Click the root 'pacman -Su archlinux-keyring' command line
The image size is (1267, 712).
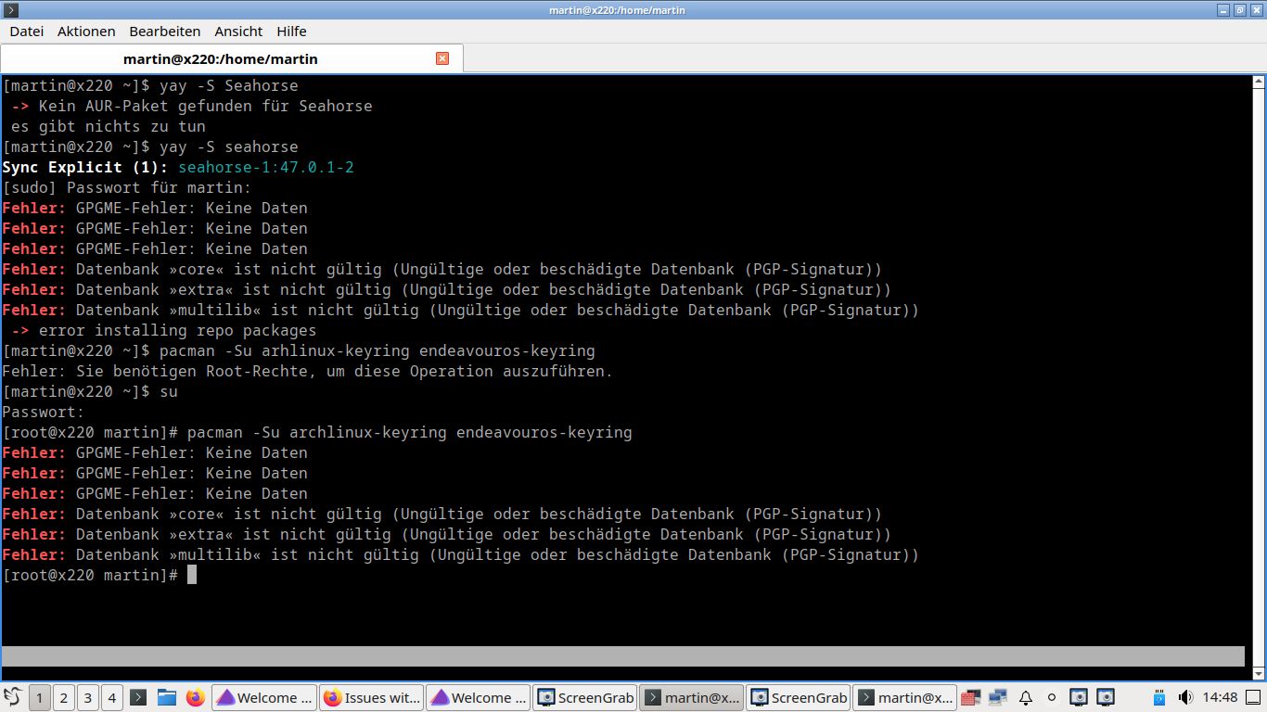317,432
